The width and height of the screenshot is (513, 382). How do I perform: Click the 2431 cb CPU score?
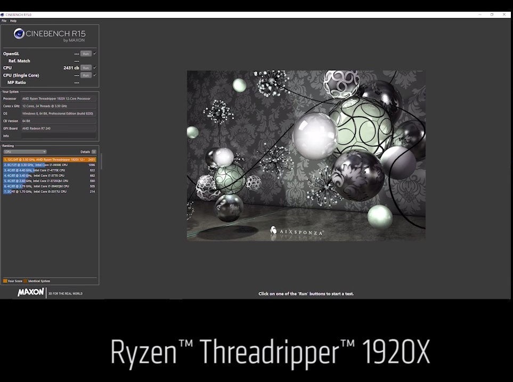[x=71, y=68]
